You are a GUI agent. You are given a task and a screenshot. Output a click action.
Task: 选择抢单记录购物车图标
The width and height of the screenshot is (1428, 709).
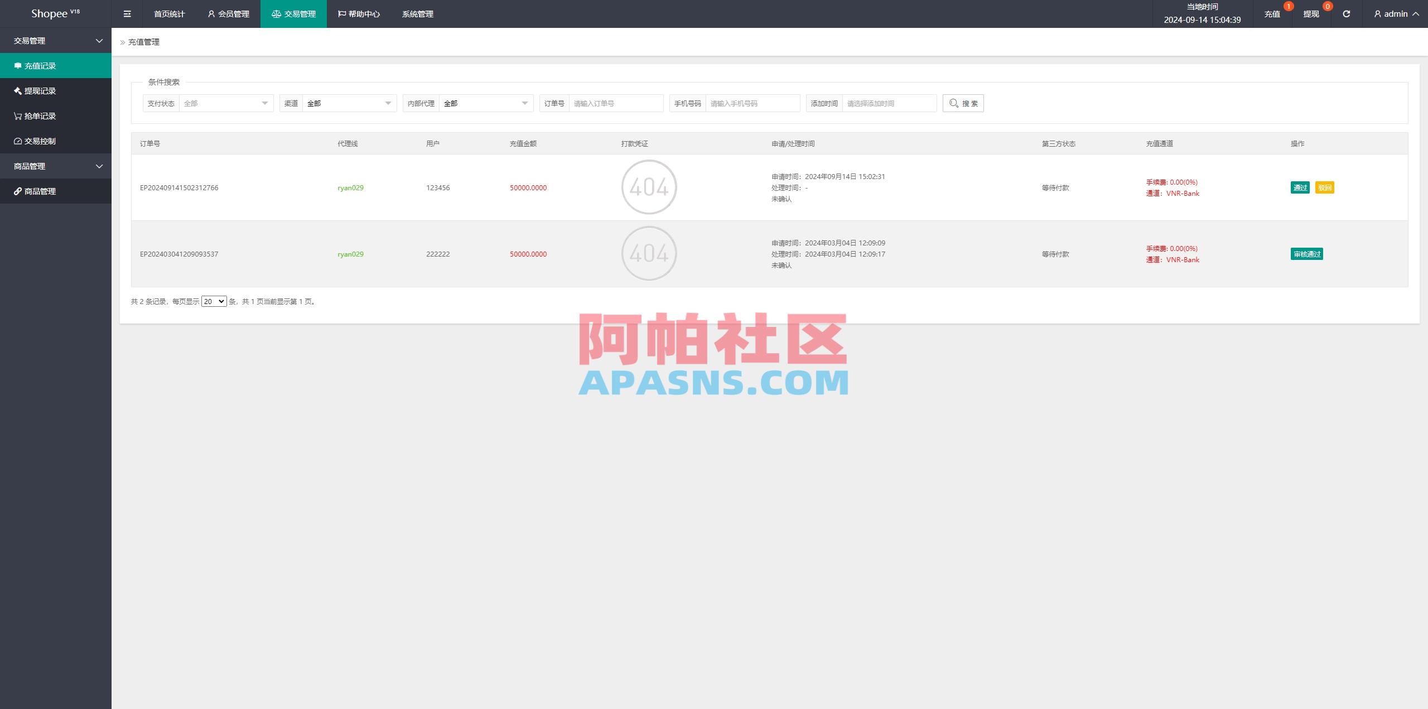coord(16,115)
